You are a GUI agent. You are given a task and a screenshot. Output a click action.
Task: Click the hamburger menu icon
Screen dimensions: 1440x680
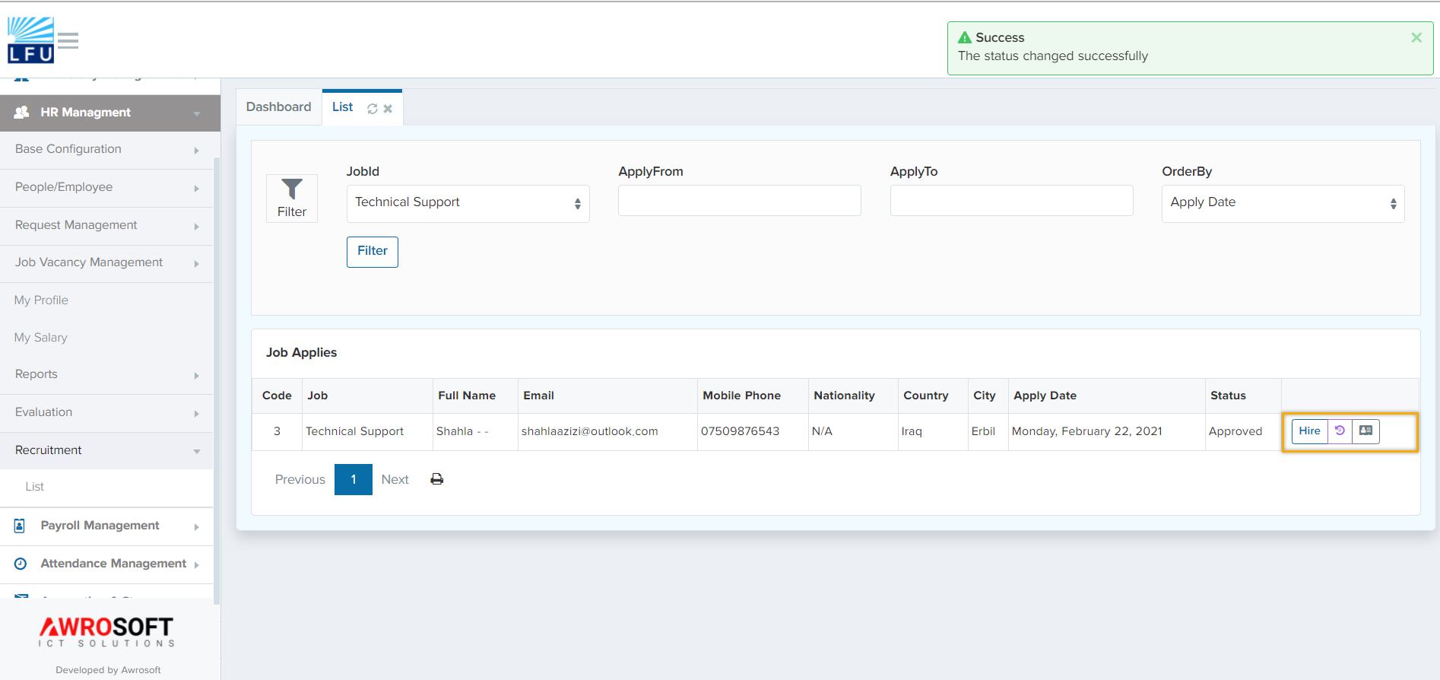pos(68,40)
